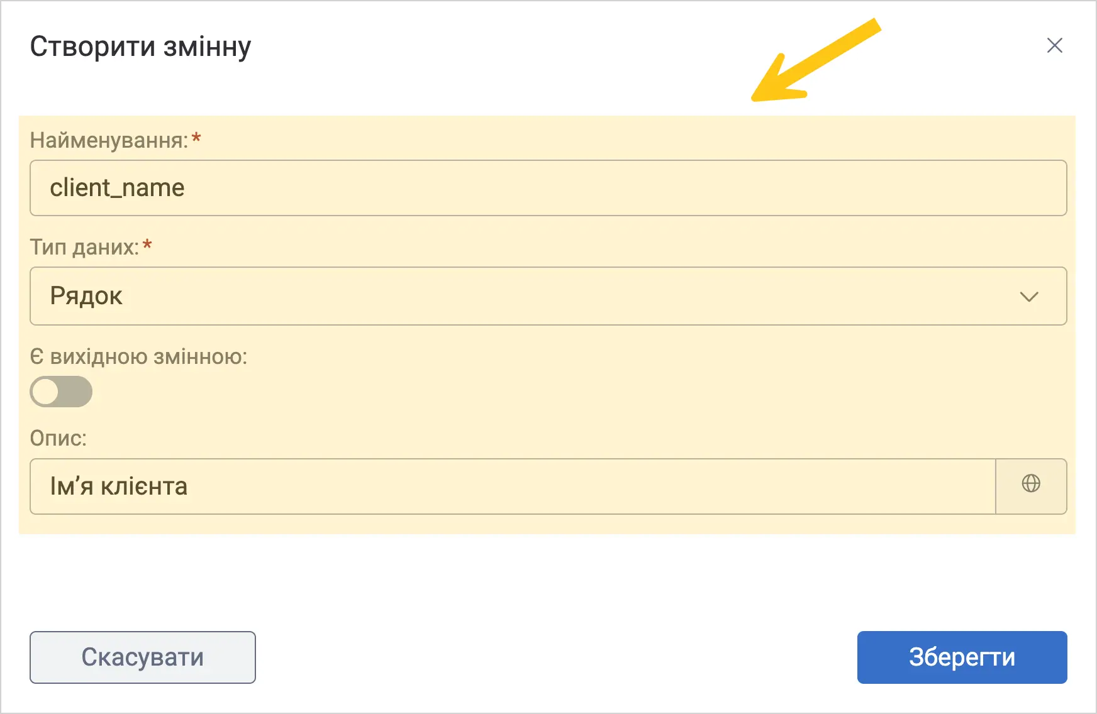Click the yellow arrow annotation
The image size is (1097, 714).
click(x=816, y=60)
